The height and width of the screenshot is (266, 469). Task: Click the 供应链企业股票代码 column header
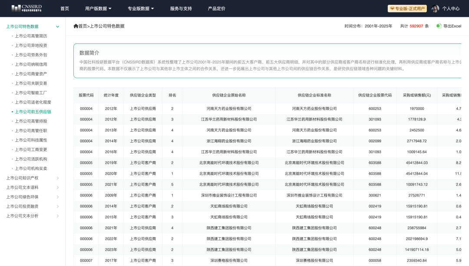[375, 95]
